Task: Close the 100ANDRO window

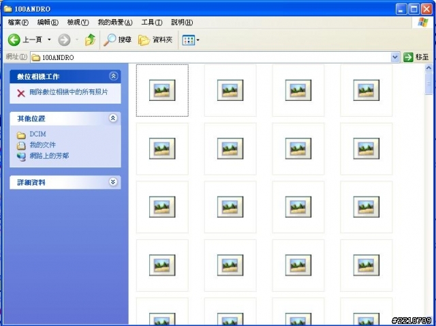Action: pos(426,9)
